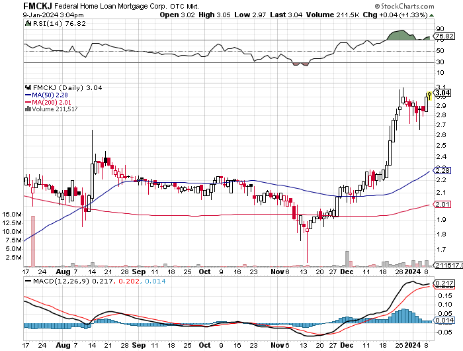Click the MACD(12,26,9) 0.217 label
Screen dimensions: 463x351
pyautogui.click(x=73, y=281)
